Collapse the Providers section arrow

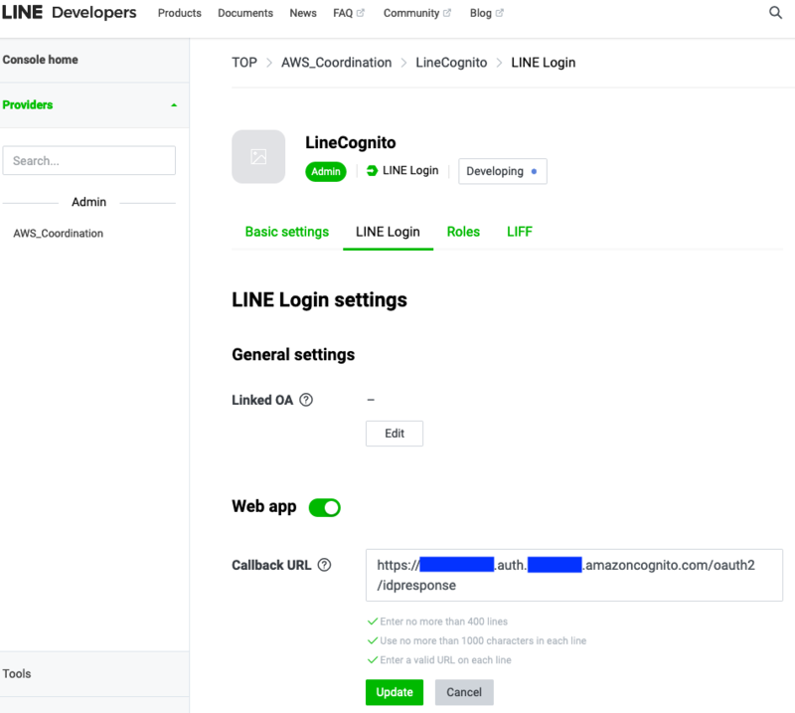pyautogui.click(x=174, y=105)
